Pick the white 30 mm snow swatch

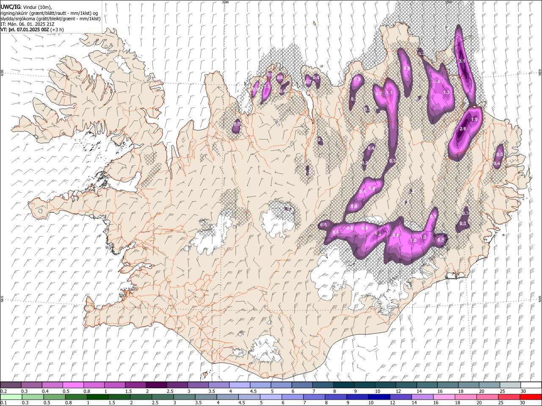pos(531,385)
